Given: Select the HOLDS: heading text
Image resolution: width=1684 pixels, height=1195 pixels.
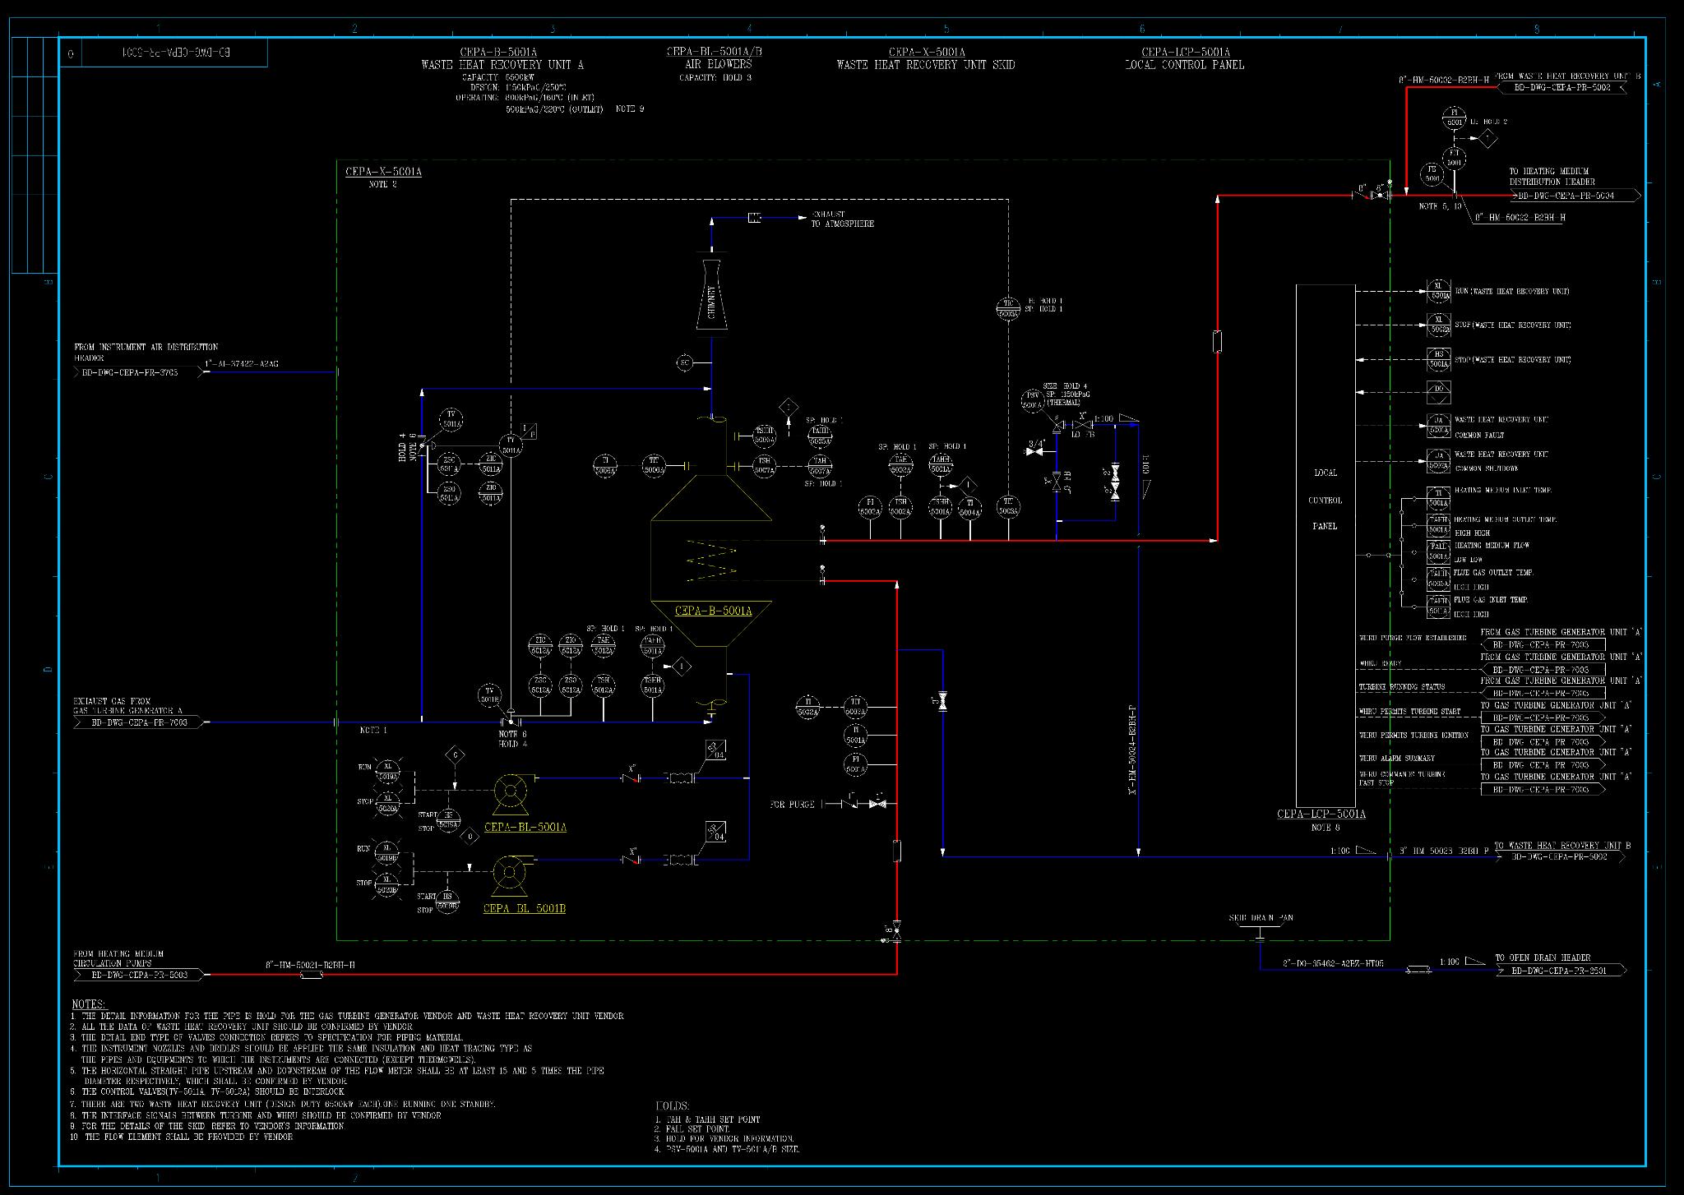Looking at the screenshot, I should tap(673, 1106).
